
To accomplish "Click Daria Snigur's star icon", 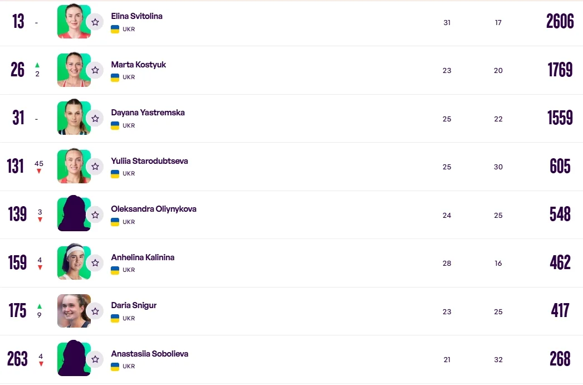I will [95, 311].
